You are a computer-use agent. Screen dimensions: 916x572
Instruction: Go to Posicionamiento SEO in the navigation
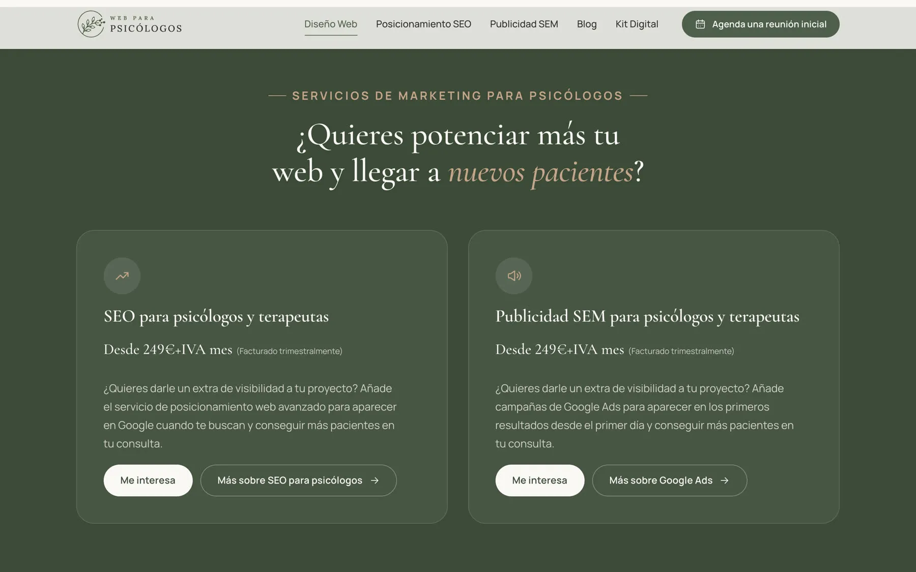[423, 24]
